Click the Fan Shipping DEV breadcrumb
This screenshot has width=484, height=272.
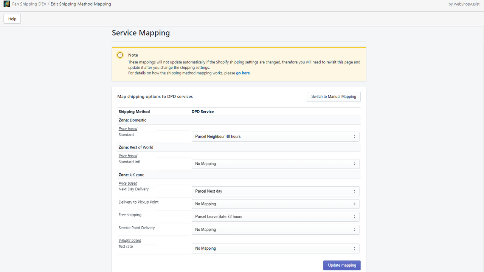click(x=29, y=4)
